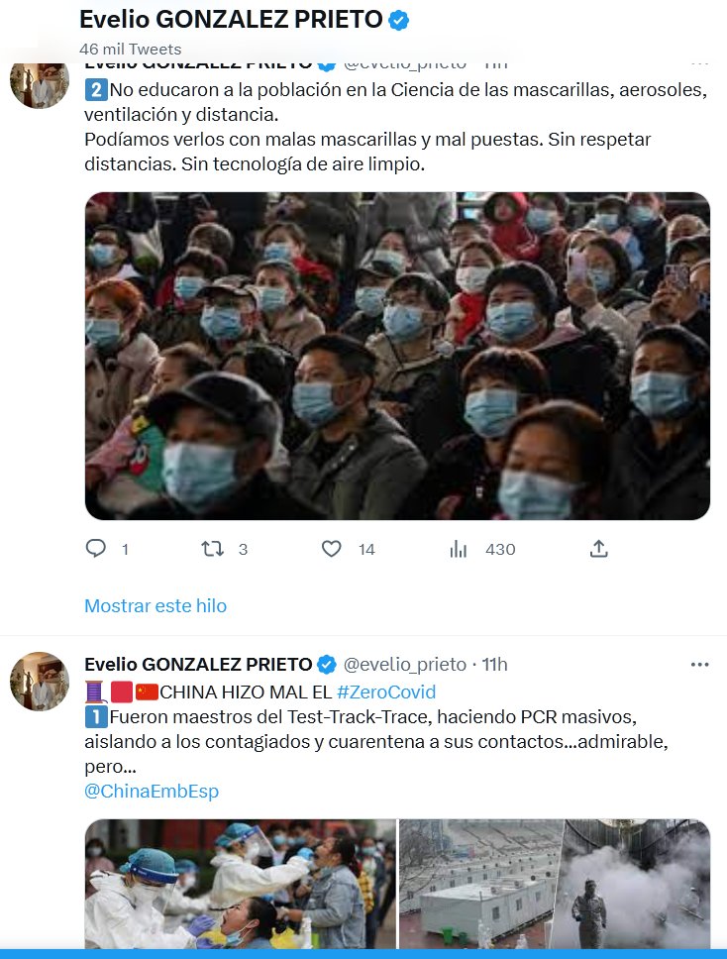Like the tweet with 14 likes
The width and height of the screenshot is (727, 959).
[x=332, y=549]
